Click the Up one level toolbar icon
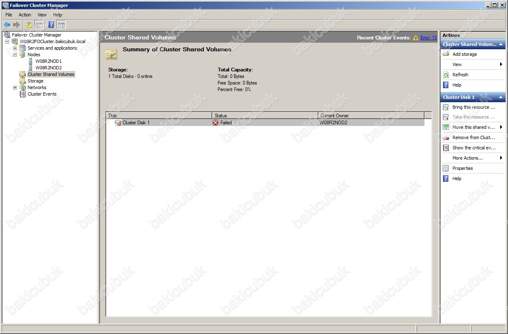 (29, 25)
